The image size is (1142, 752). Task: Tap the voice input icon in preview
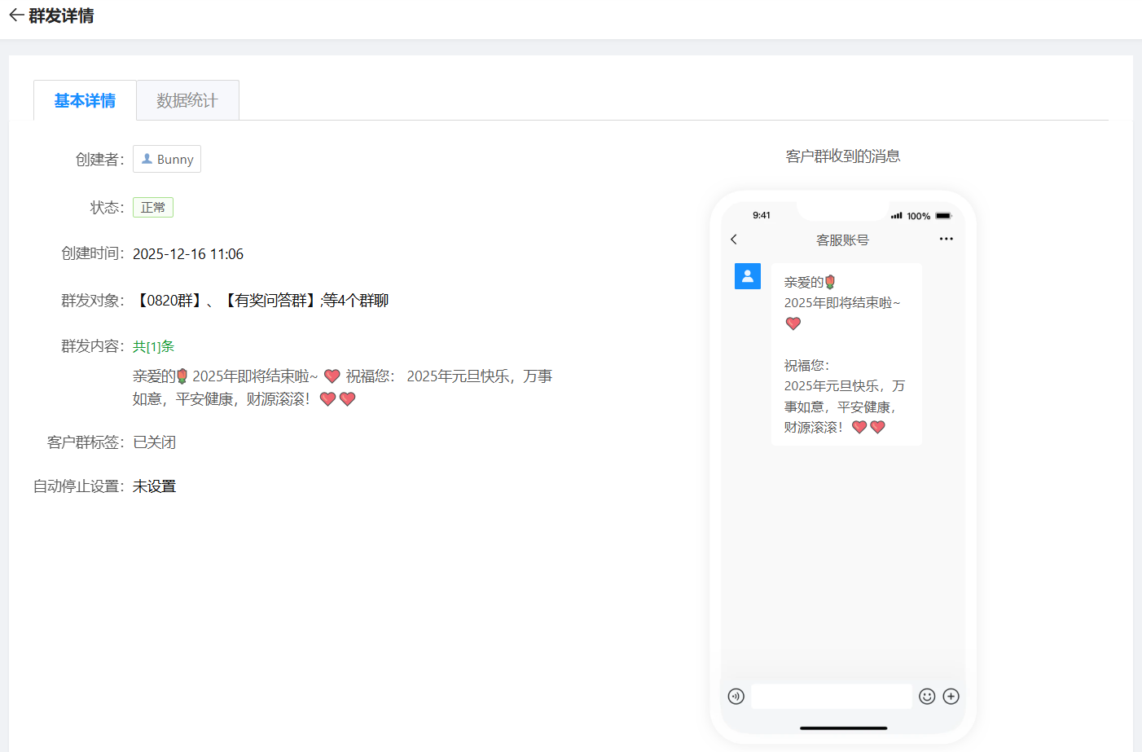[x=736, y=697]
